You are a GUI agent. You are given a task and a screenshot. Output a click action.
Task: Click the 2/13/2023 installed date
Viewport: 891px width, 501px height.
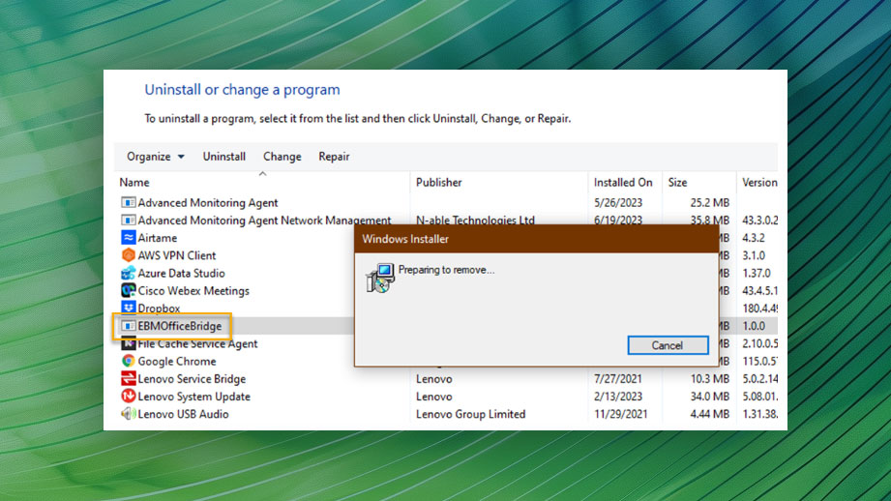pos(617,397)
